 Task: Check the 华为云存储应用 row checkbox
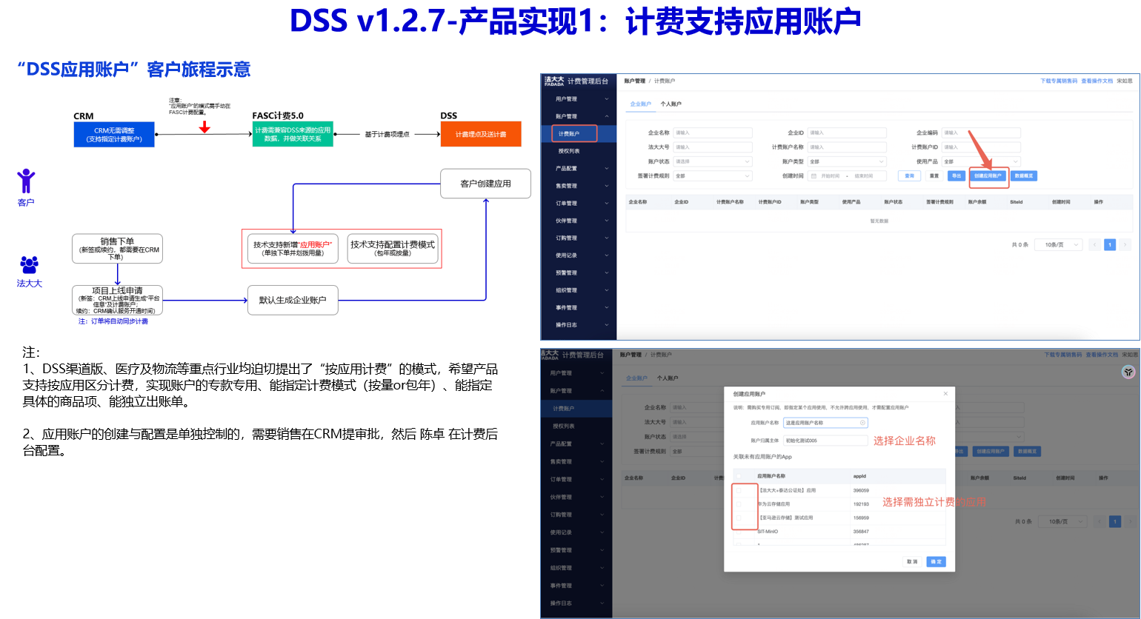tap(739, 504)
